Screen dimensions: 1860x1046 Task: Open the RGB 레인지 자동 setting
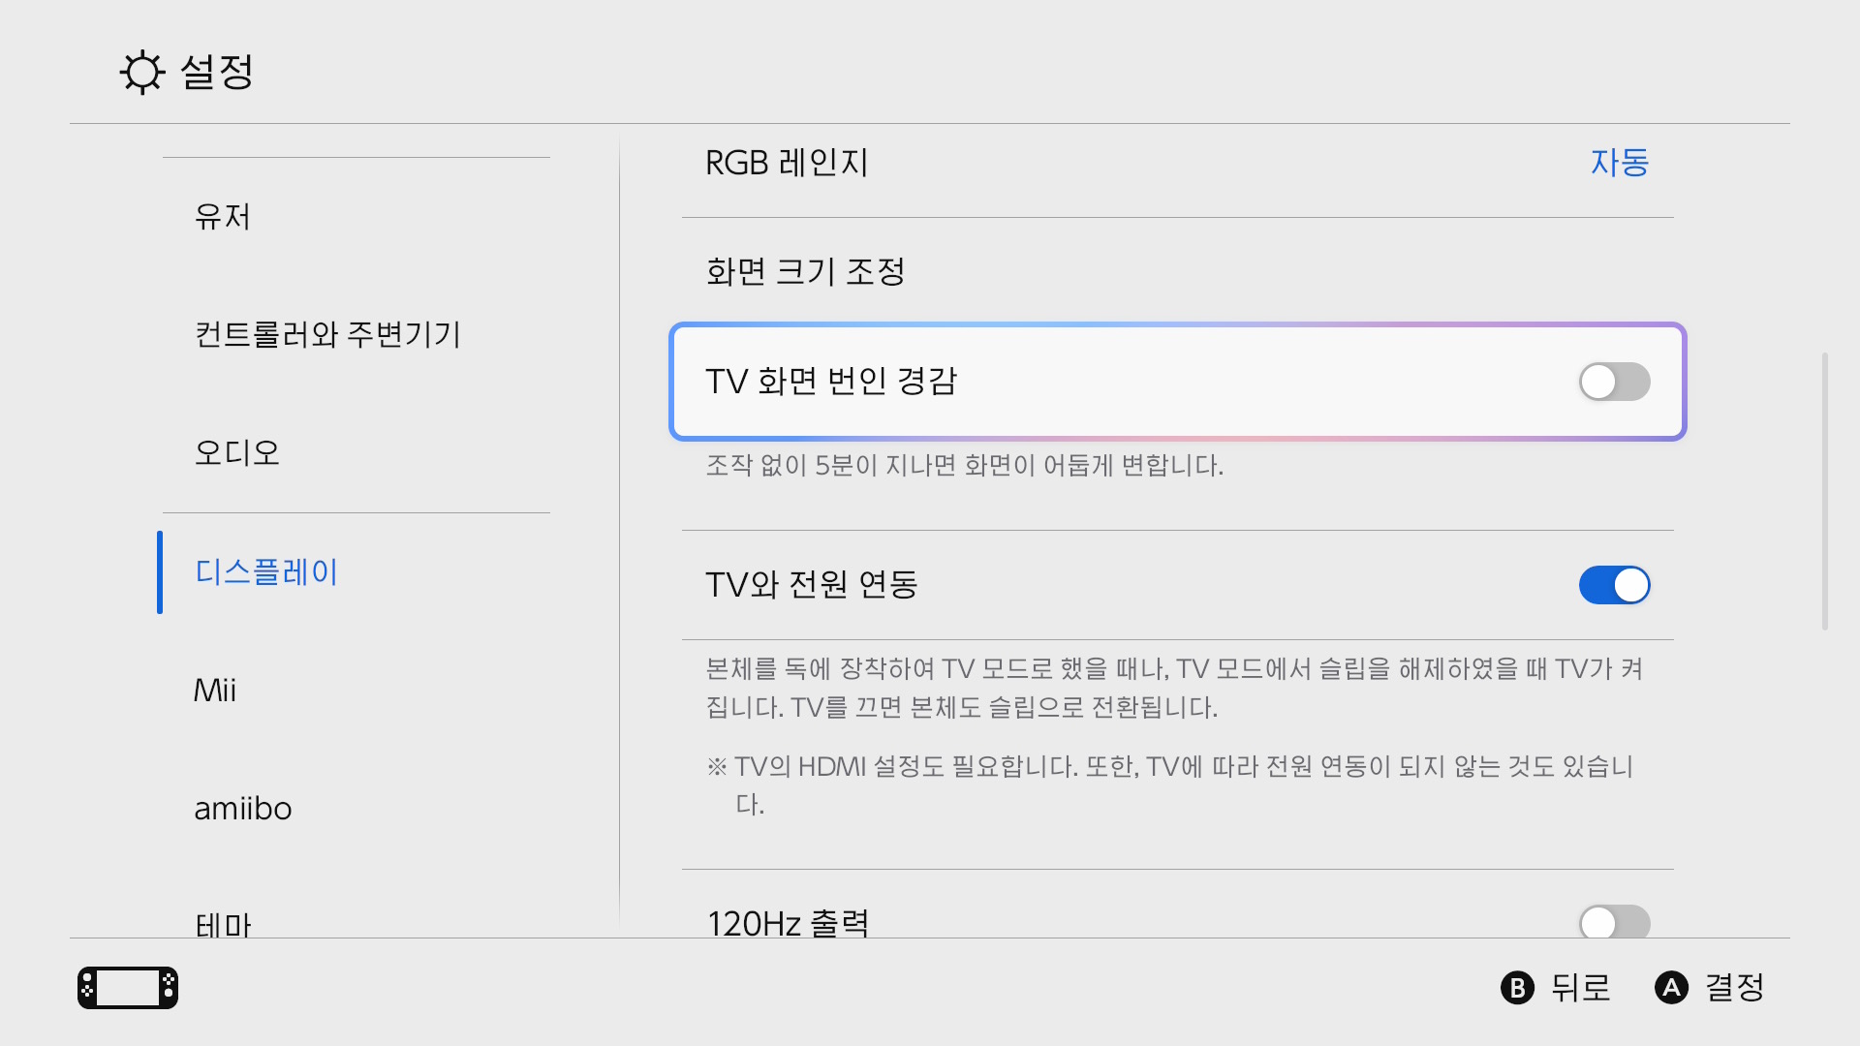[1619, 163]
